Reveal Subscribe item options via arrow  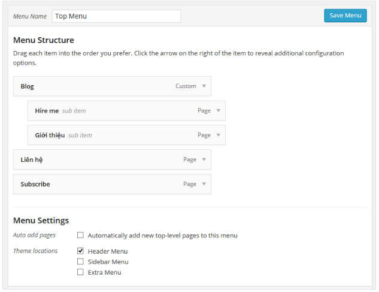[x=204, y=184]
